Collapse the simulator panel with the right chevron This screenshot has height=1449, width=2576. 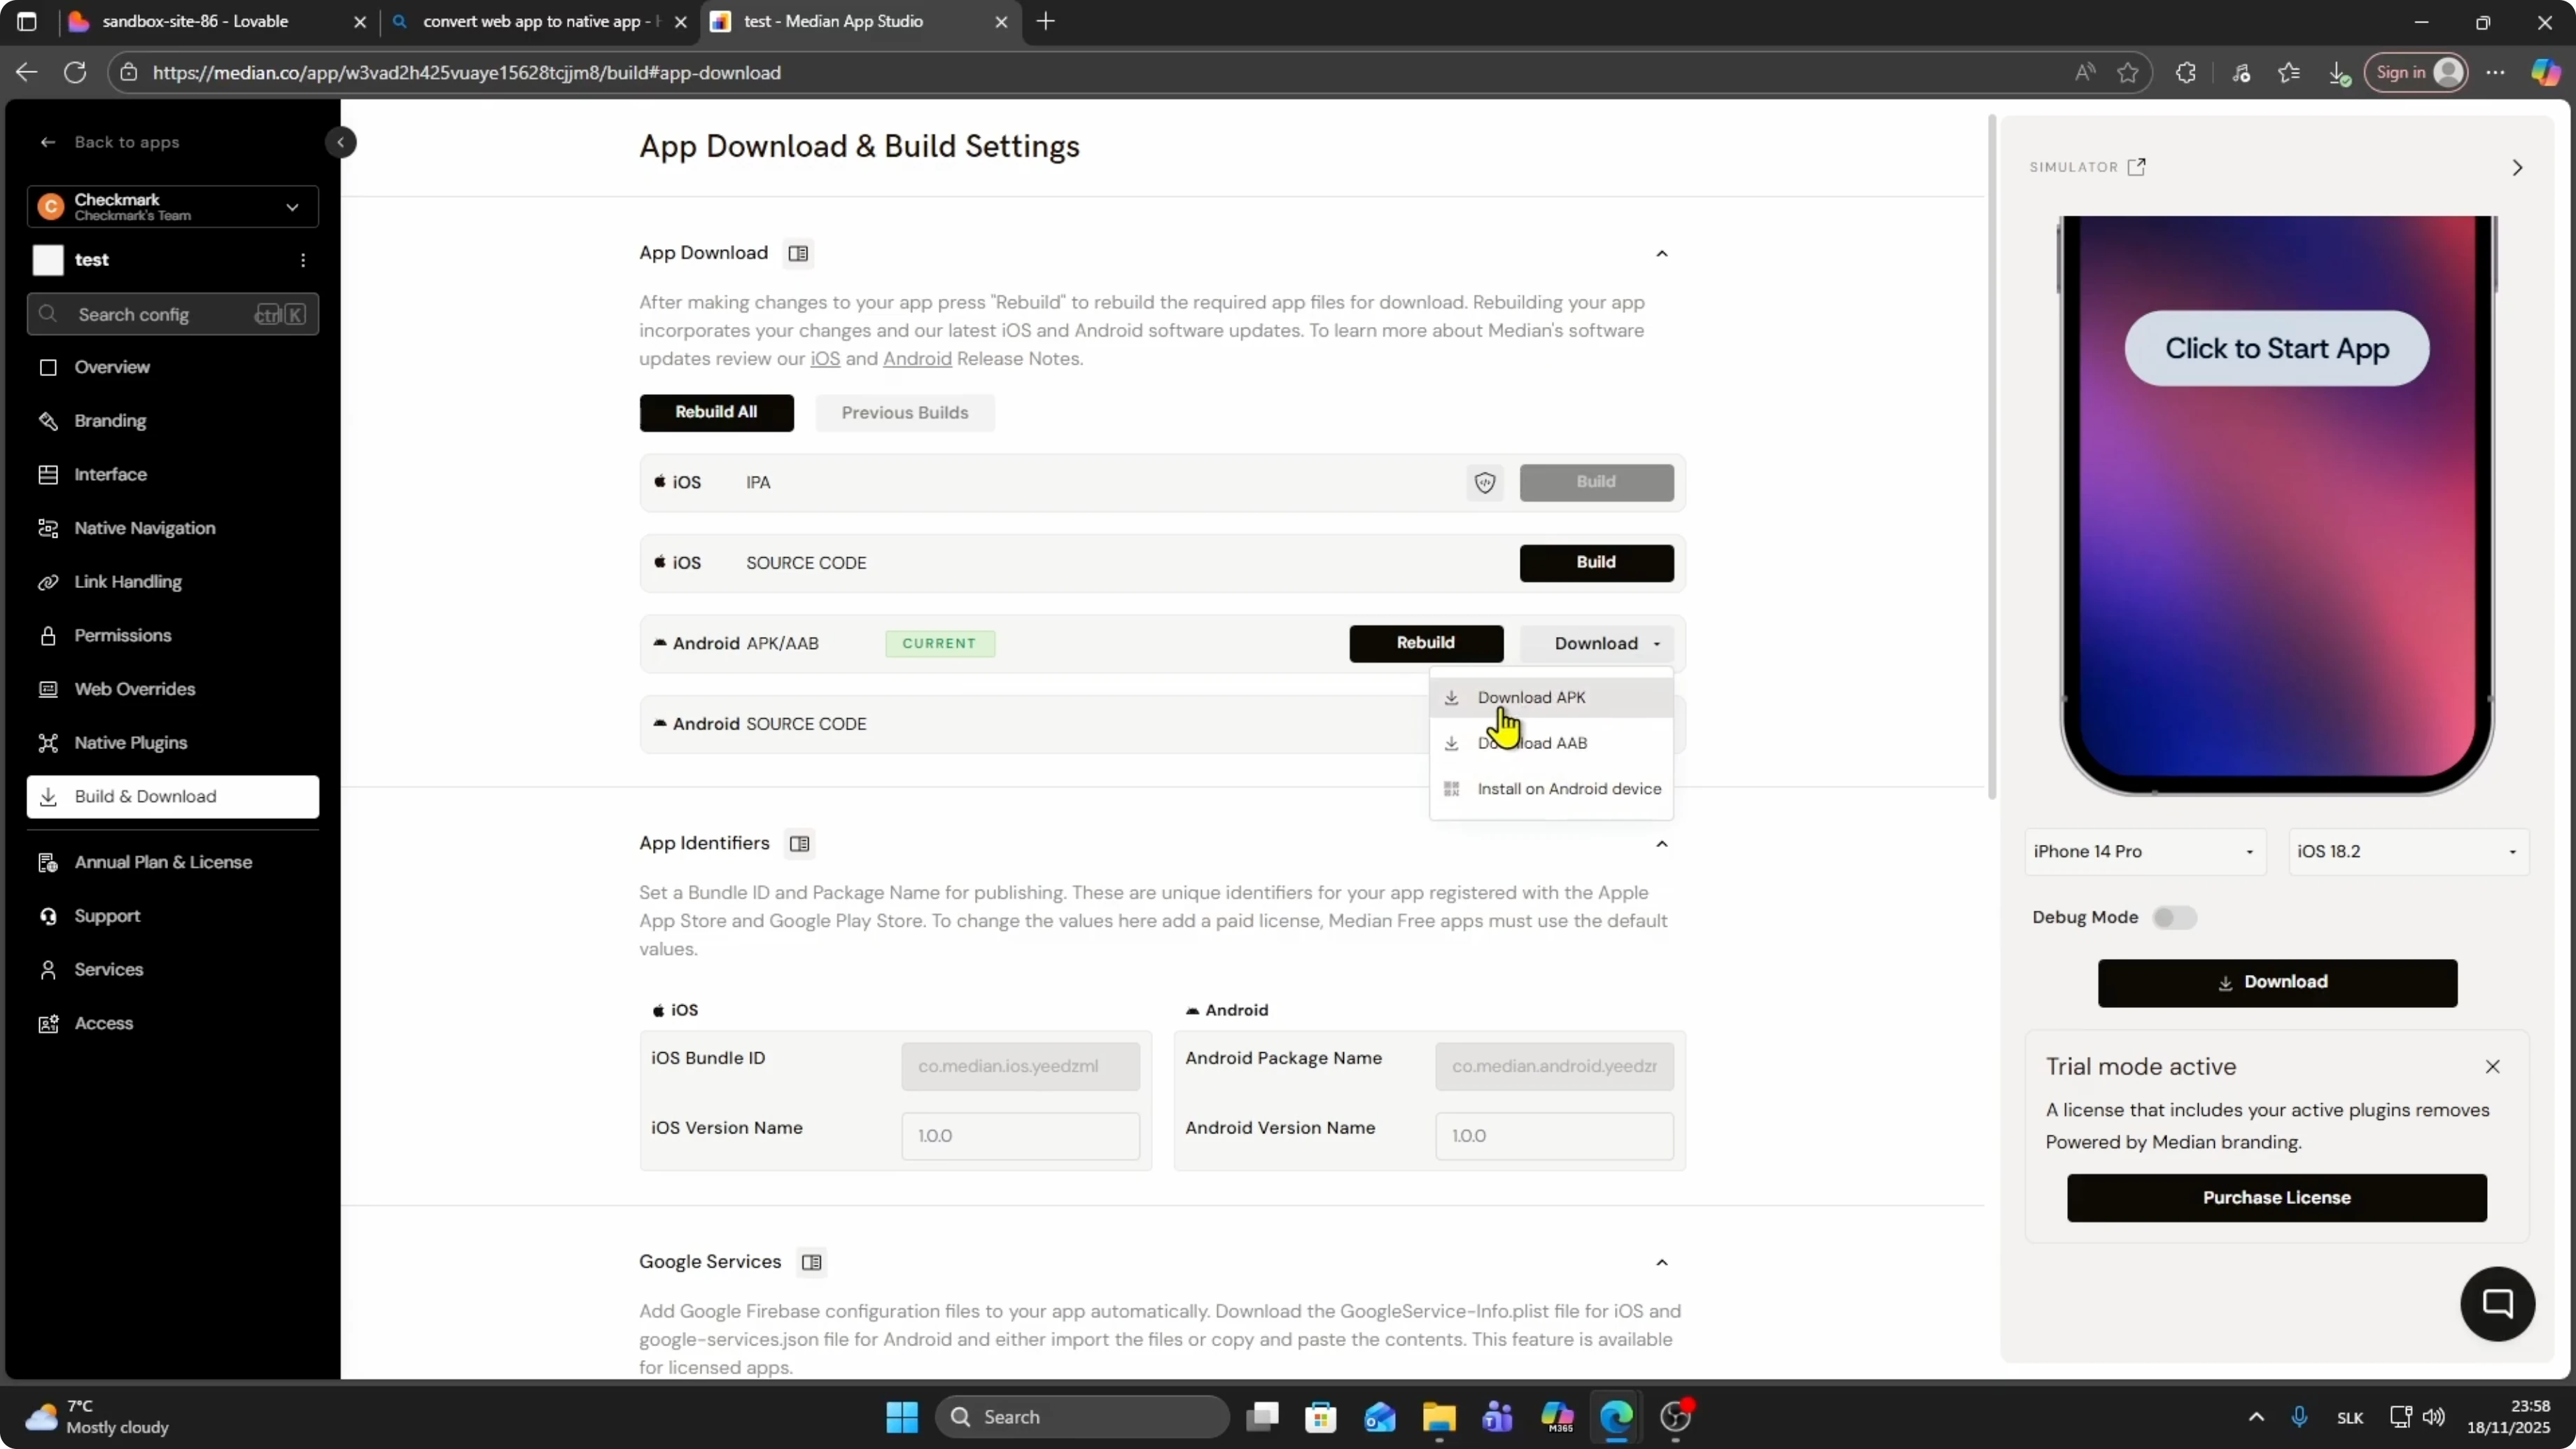pos(2518,167)
